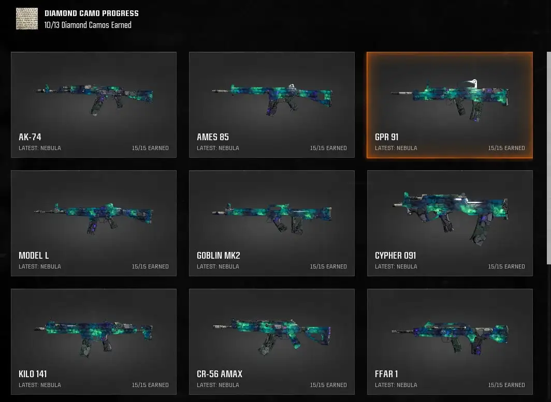Click 15/15 Earned on the MODEL L card

150,266
